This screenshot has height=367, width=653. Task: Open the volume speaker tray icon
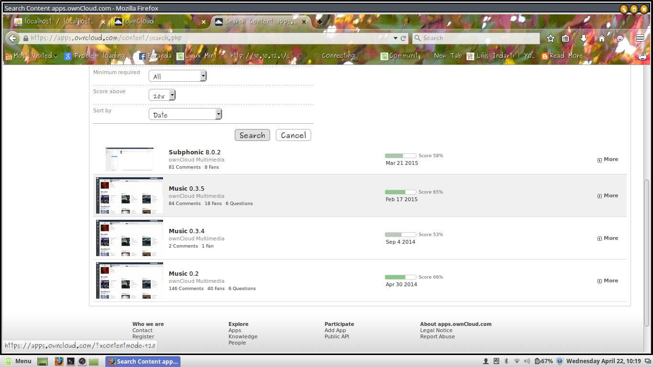click(527, 361)
